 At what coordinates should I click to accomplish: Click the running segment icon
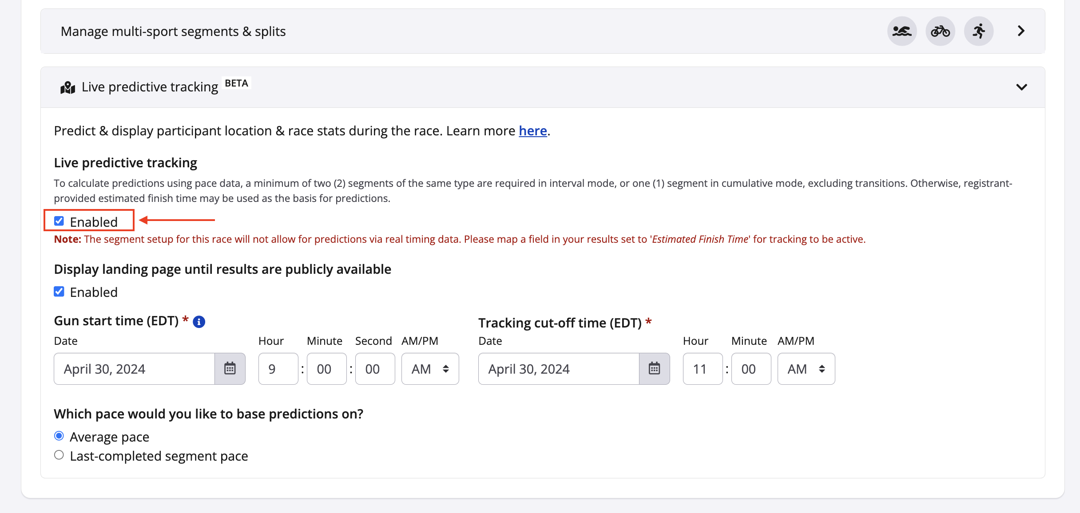point(979,31)
